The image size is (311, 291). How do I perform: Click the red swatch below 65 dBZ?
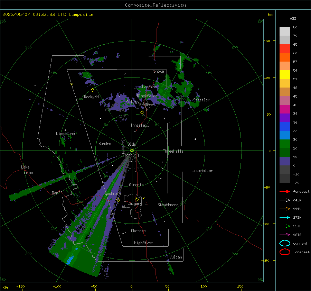(x=285, y=49)
